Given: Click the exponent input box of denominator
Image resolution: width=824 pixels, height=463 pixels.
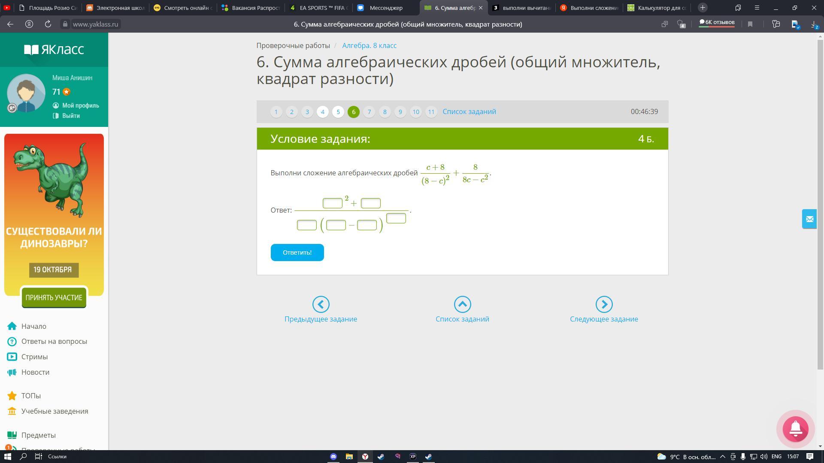Looking at the screenshot, I should coord(396,218).
